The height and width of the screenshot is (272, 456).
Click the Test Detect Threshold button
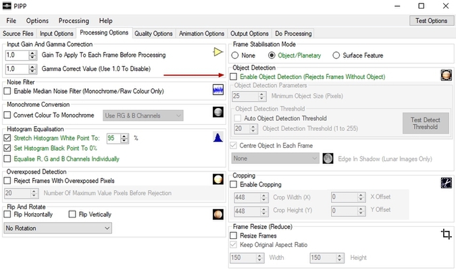426,123
